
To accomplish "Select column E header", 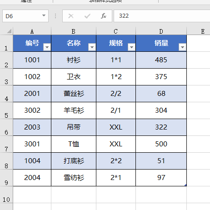I will [199, 31].
